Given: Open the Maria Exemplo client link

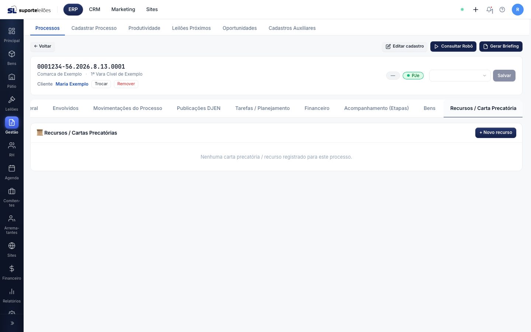Looking at the screenshot, I should click(72, 84).
